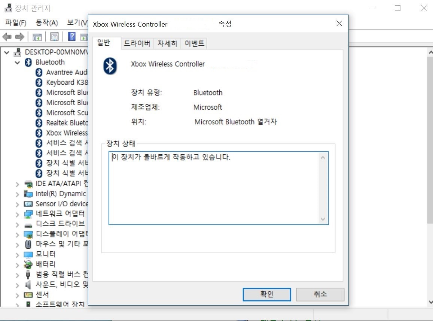Image resolution: width=433 pixels, height=321 pixels.
Task: Click the computer icon next to DESKTOP-00MN0MV
Action: [18, 52]
